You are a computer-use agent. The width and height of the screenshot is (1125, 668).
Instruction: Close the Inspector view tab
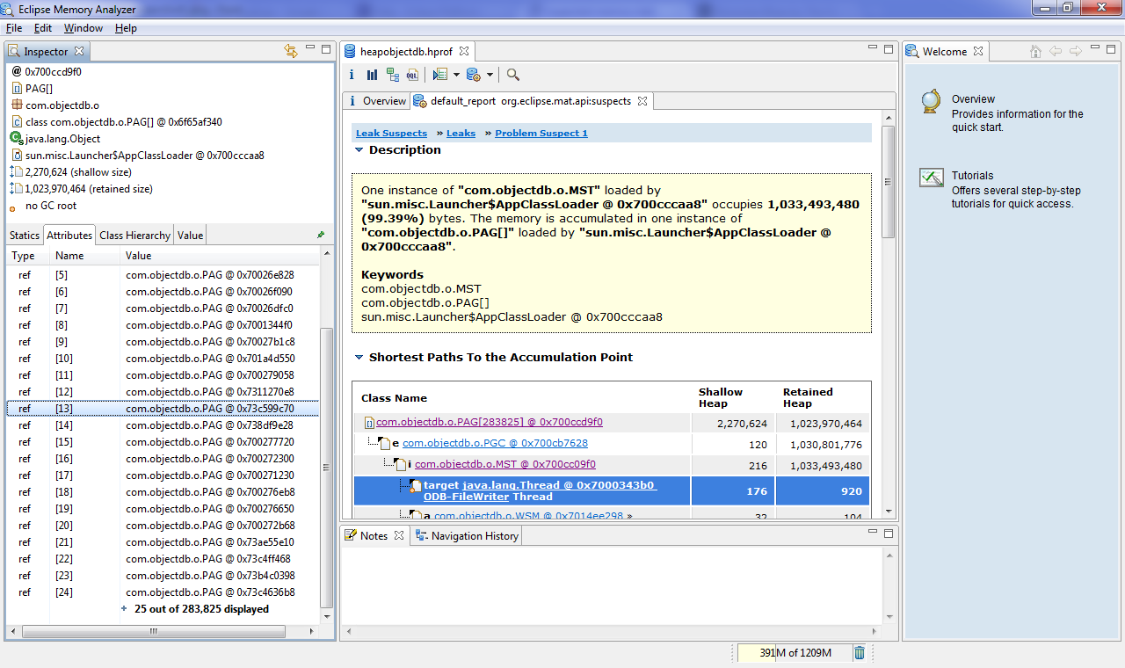[79, 51]
